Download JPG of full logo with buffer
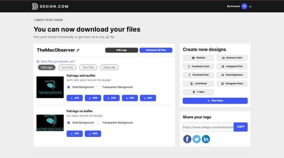Screen dimensions: 284x158 tap(74, 98)
